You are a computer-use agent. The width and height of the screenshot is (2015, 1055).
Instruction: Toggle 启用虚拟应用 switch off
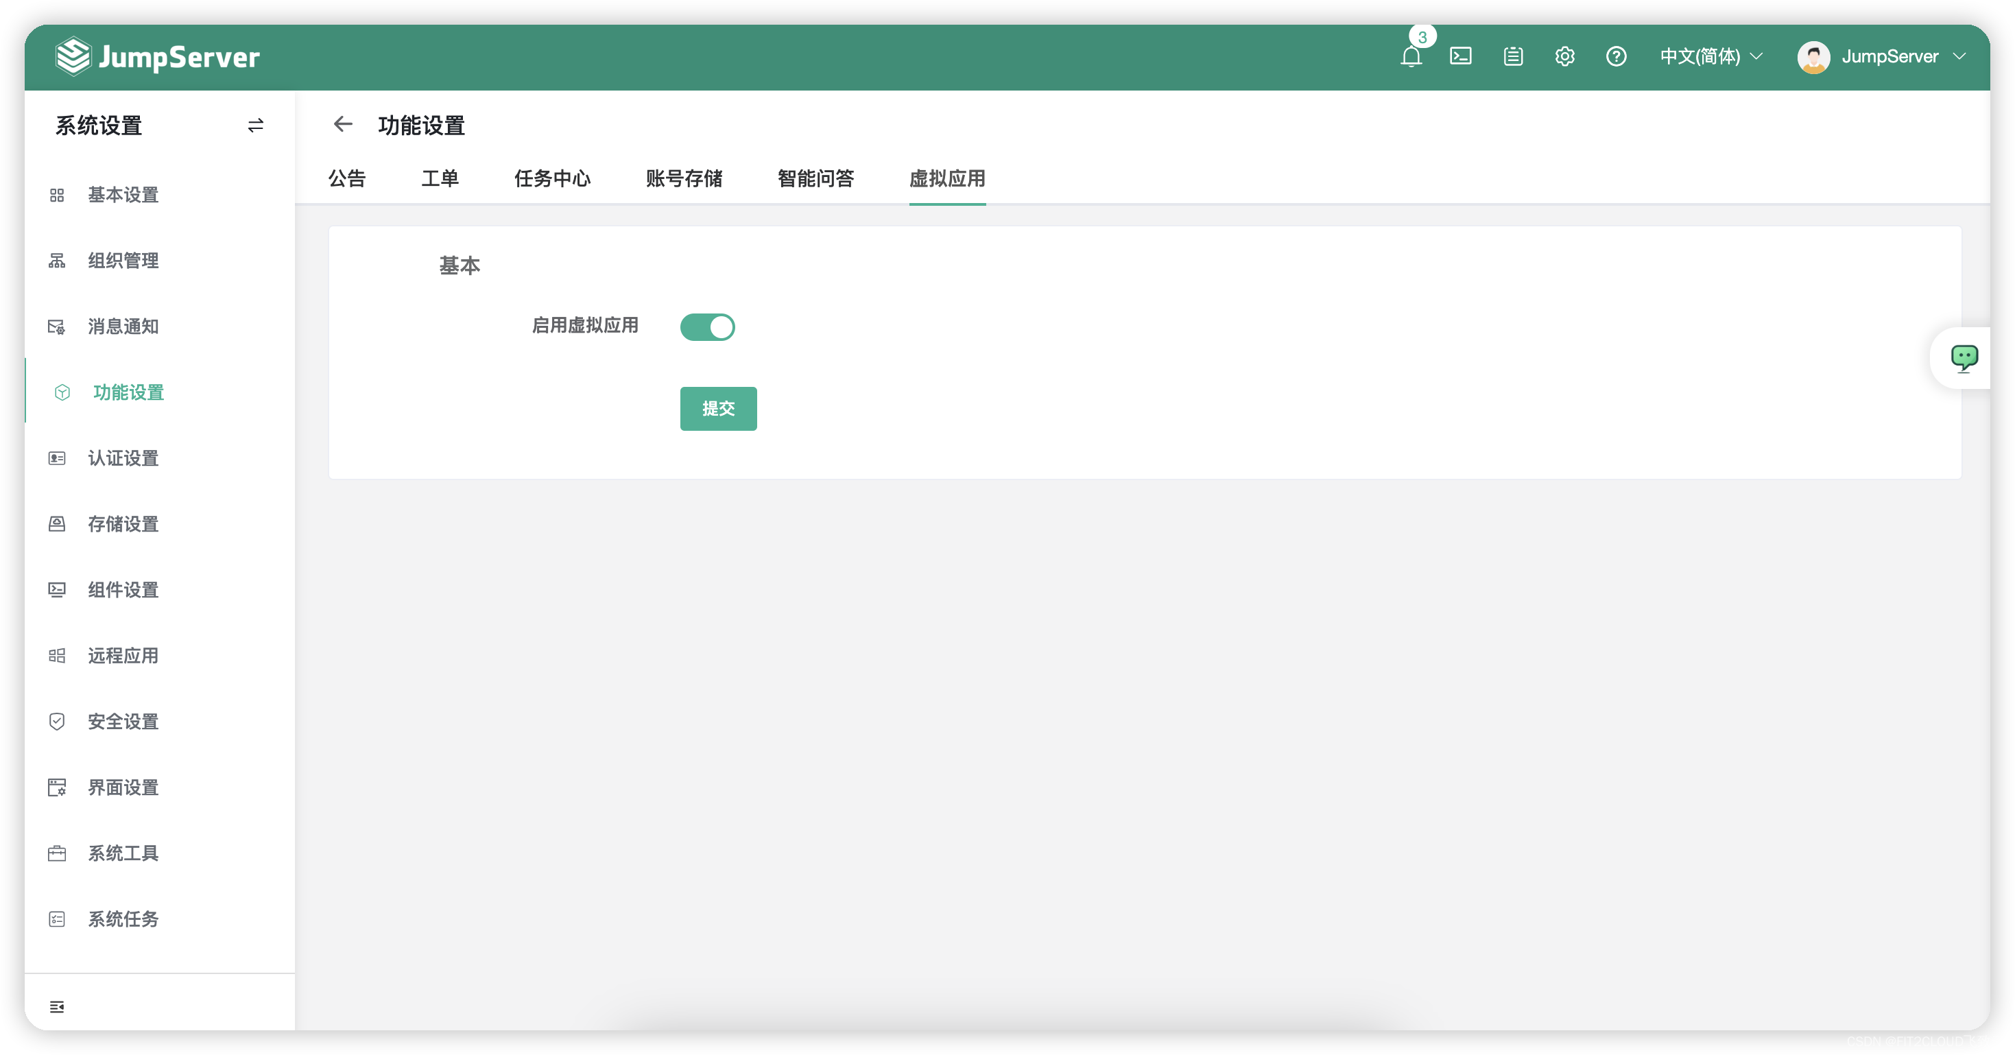tap(708, 327)
